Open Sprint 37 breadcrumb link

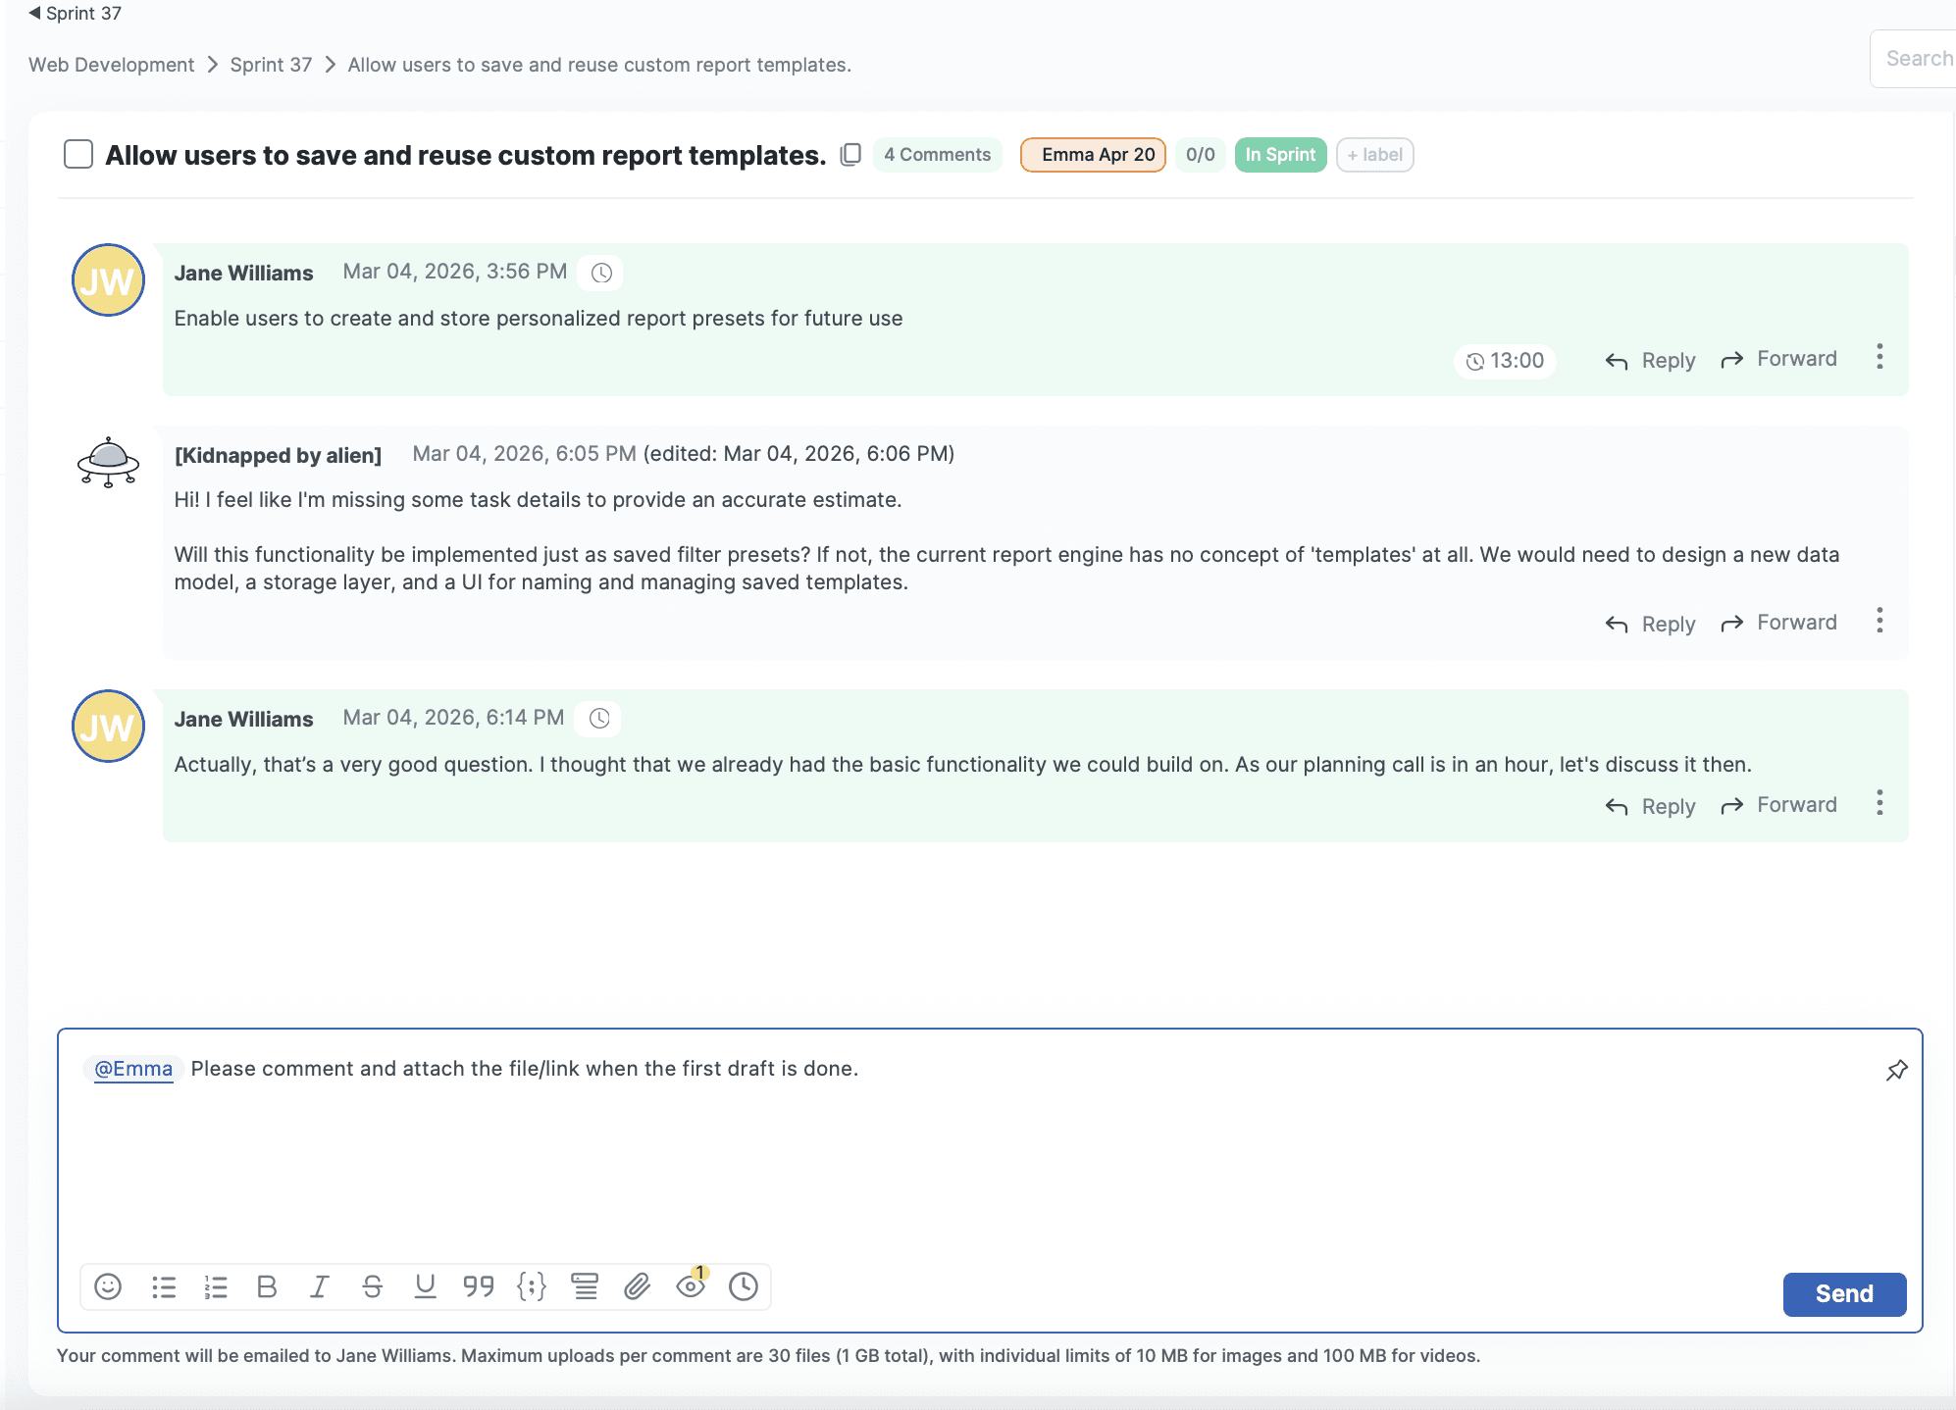(x=271, y=65)
